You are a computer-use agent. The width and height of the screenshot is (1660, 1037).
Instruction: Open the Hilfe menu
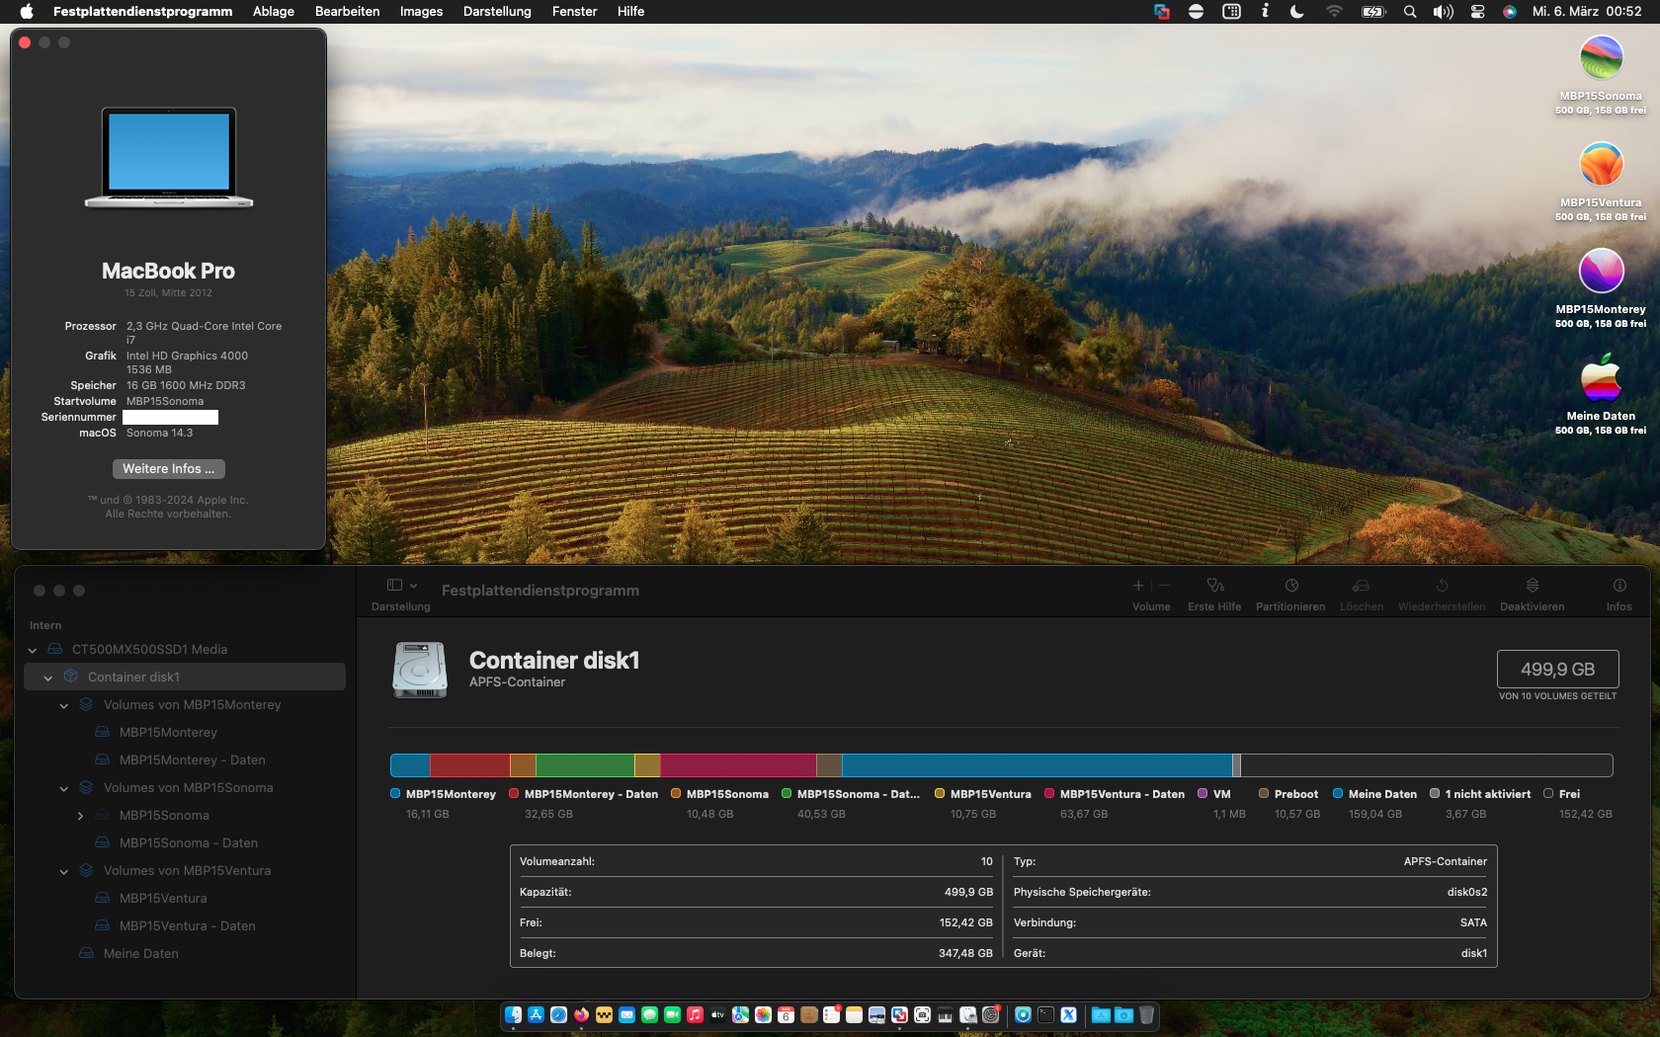630,12
